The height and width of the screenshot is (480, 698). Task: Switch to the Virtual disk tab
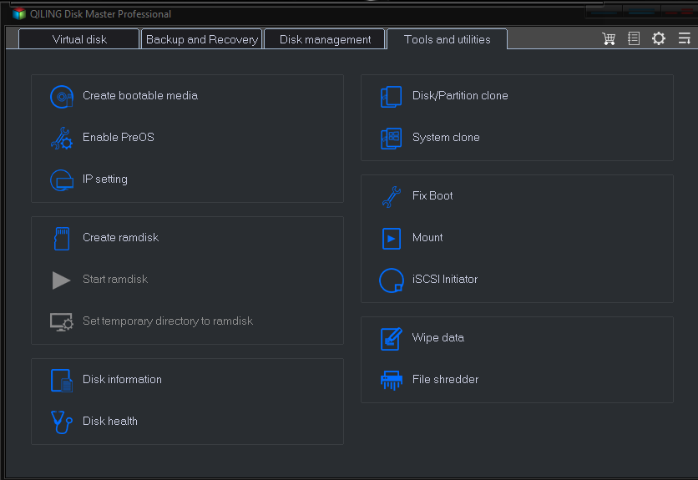click(79, 39)
